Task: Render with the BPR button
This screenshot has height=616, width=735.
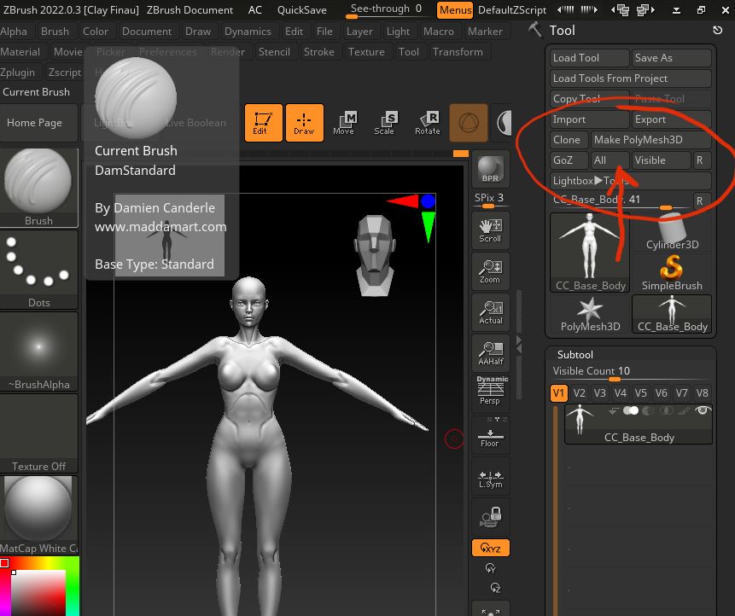Action: (x=490, y=169)
